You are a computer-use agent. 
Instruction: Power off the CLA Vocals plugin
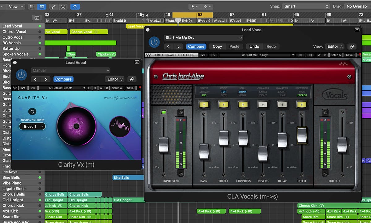coord(154,42)
